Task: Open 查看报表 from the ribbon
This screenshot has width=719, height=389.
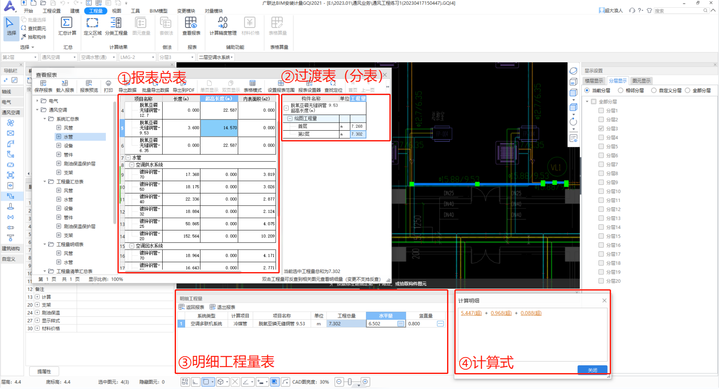Action: (191, 23)
